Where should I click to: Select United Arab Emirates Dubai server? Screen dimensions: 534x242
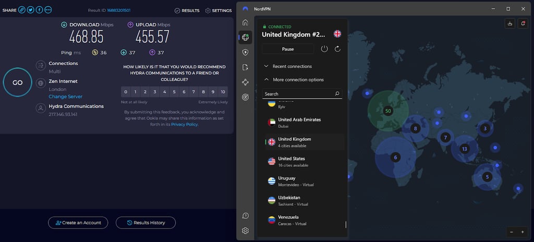(x=304, y=123)
